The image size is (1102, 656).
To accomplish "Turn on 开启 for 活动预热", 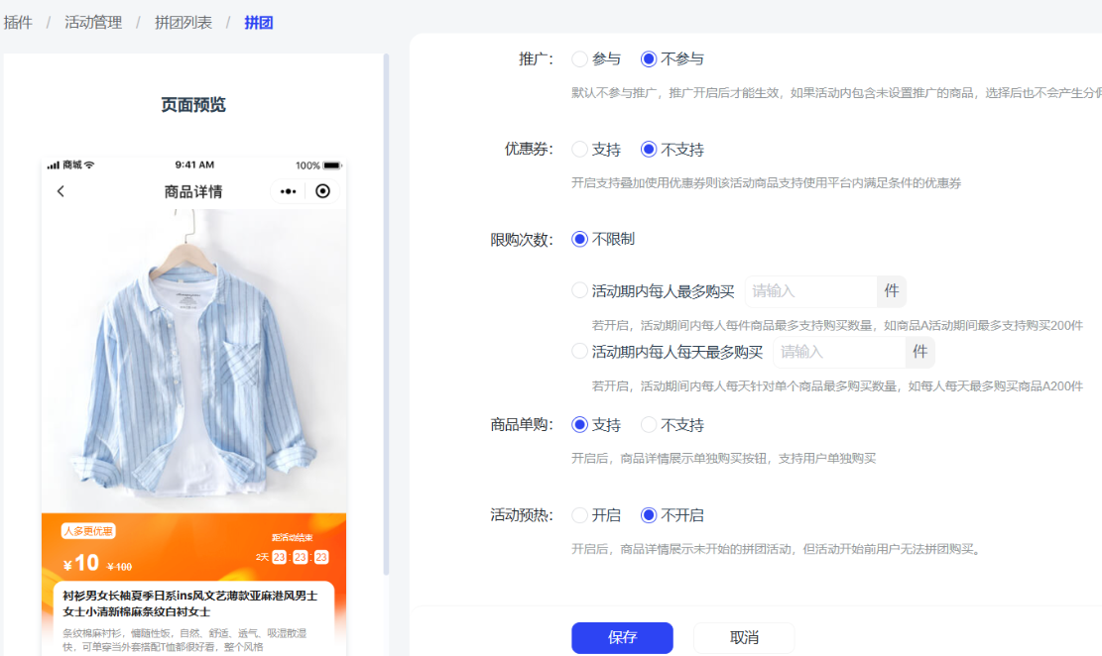I will [x=580, y=515].
